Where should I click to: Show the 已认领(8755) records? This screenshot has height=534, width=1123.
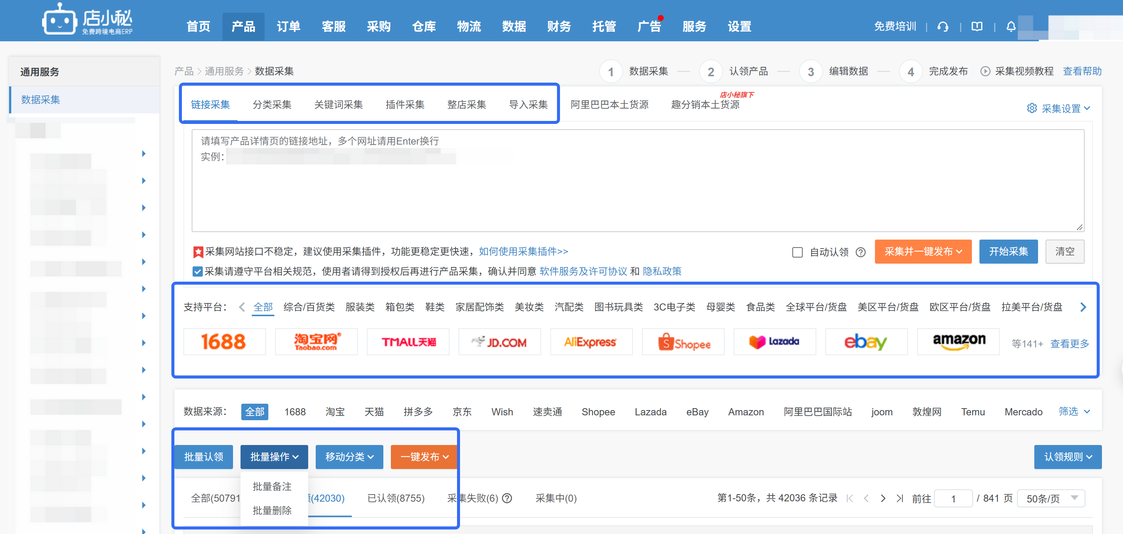[x=395, y=498]
